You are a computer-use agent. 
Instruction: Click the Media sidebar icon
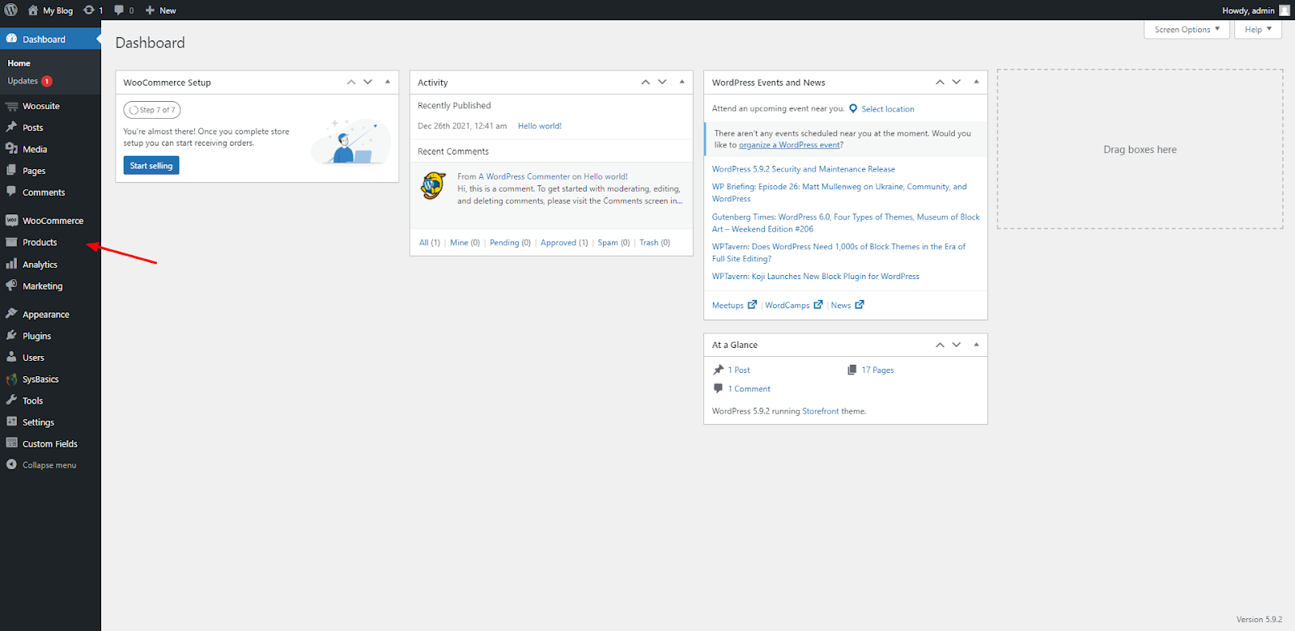[11, 149]
